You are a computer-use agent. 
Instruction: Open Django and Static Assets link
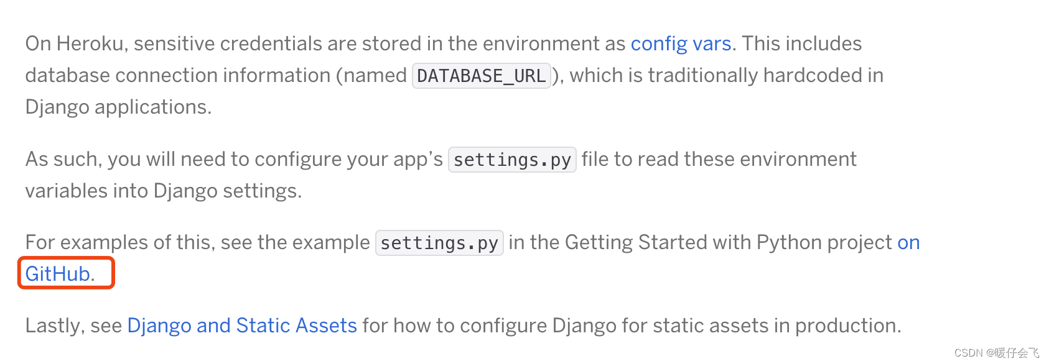pyautogui.click(x=242, y=325)
